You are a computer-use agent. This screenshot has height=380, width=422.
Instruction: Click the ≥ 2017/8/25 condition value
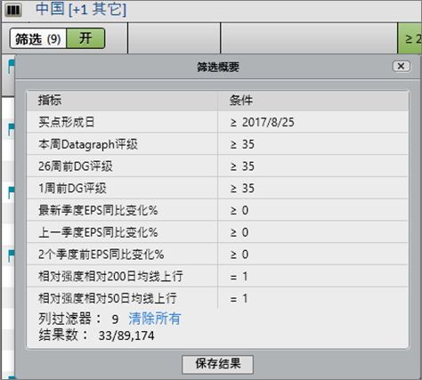(x=263, y=122)
